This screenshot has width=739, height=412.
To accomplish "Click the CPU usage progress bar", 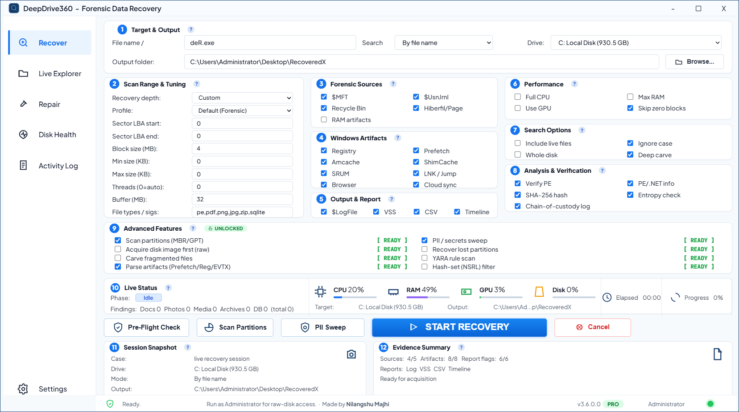I will [355, 297].
